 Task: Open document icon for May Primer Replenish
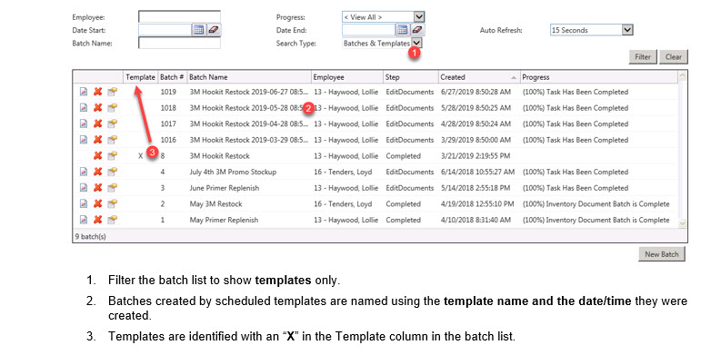pyautogui.click(x=84, y=220)
